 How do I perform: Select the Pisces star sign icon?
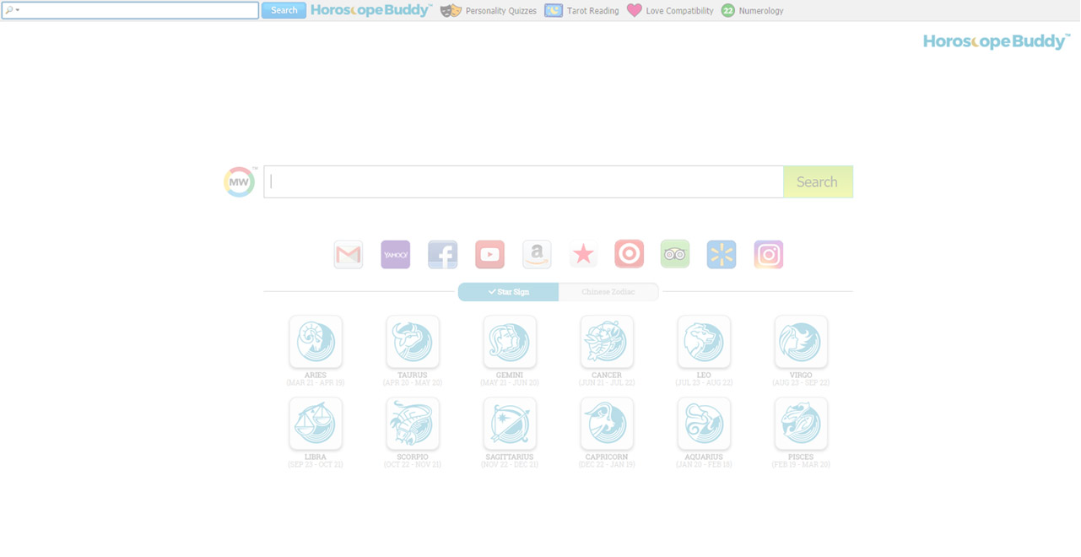click(801, 424)
